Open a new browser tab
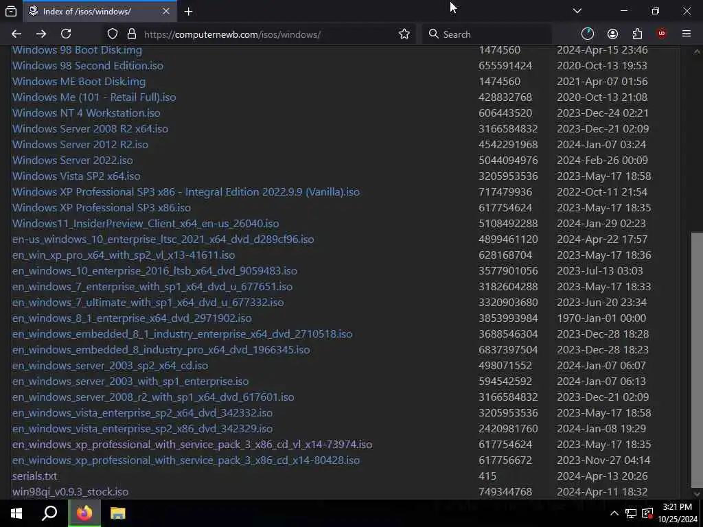The height and width of the screenshot is (527, 703). (188, 12)
